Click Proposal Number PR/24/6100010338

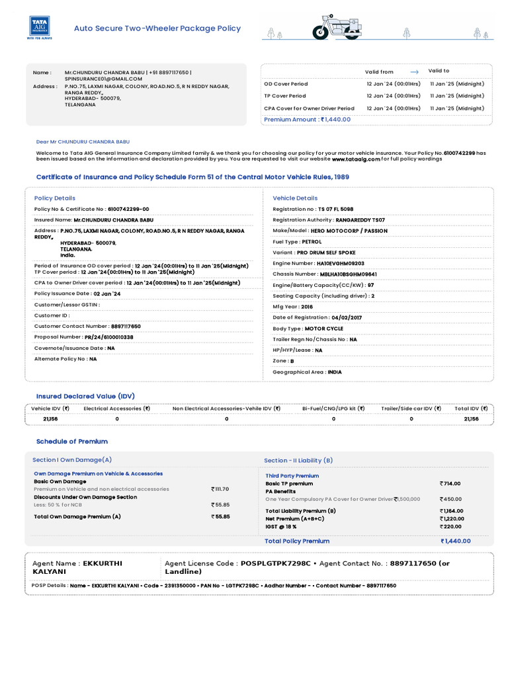click(x=84, y=337)
